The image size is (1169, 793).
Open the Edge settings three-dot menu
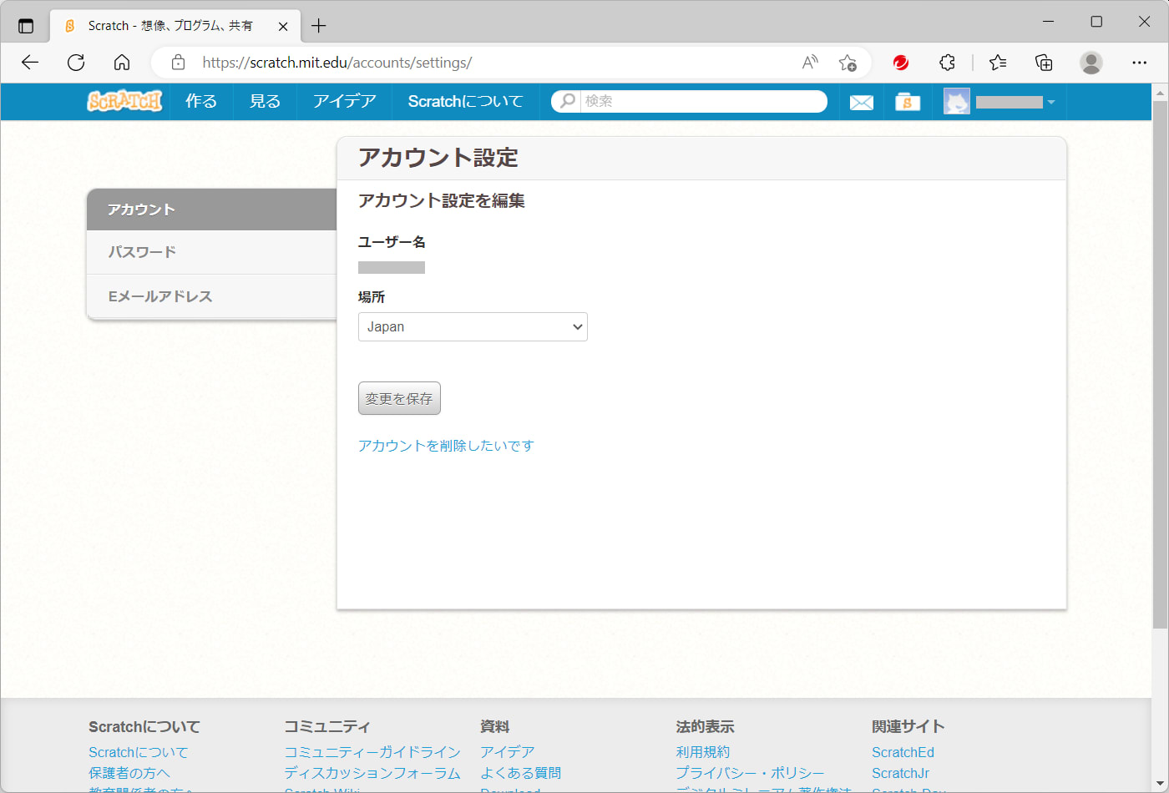click(1139, 63)
